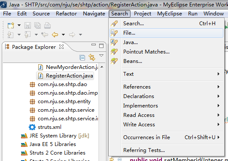Expand the References submenu
This screenshot has width=228, height=161.
coord(166,87)
